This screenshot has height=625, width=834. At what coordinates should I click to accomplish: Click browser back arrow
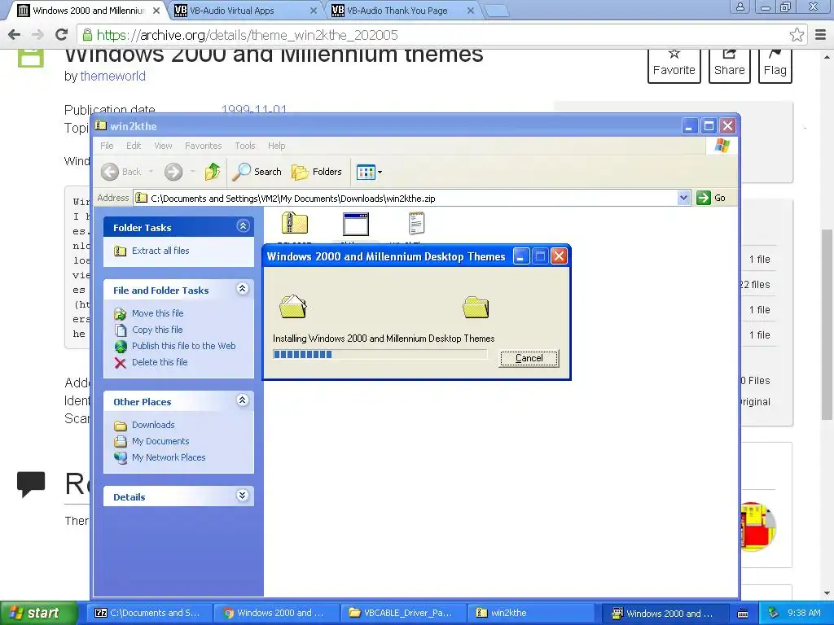(15, 35)
